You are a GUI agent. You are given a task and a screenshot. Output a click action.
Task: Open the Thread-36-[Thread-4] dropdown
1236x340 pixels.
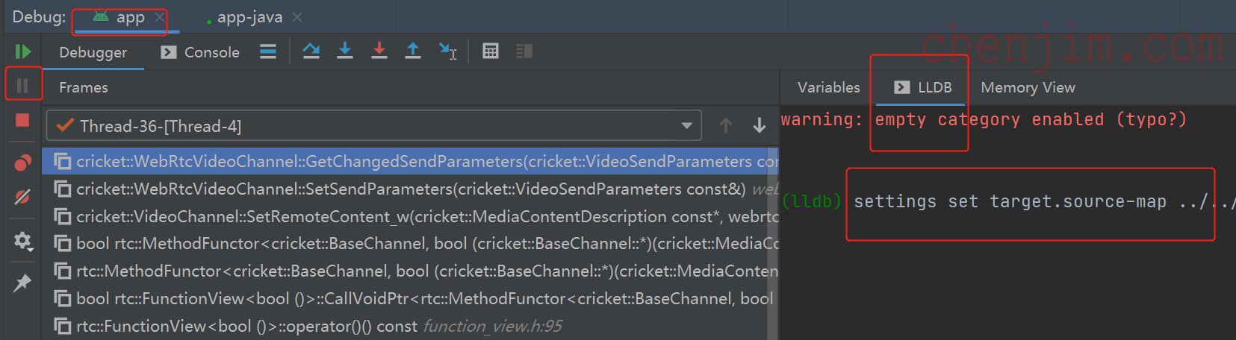click(x=373, y=125)
